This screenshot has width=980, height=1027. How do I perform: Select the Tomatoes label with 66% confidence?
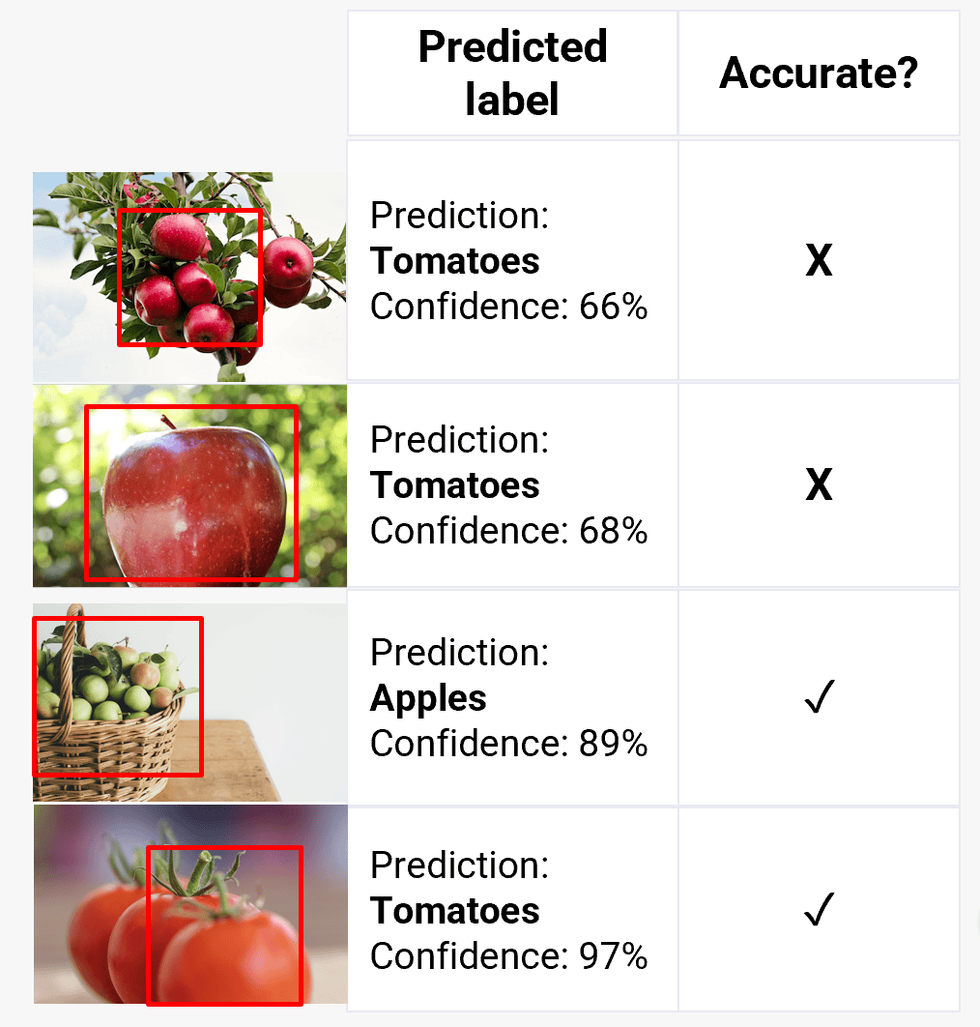click(455, 261)
